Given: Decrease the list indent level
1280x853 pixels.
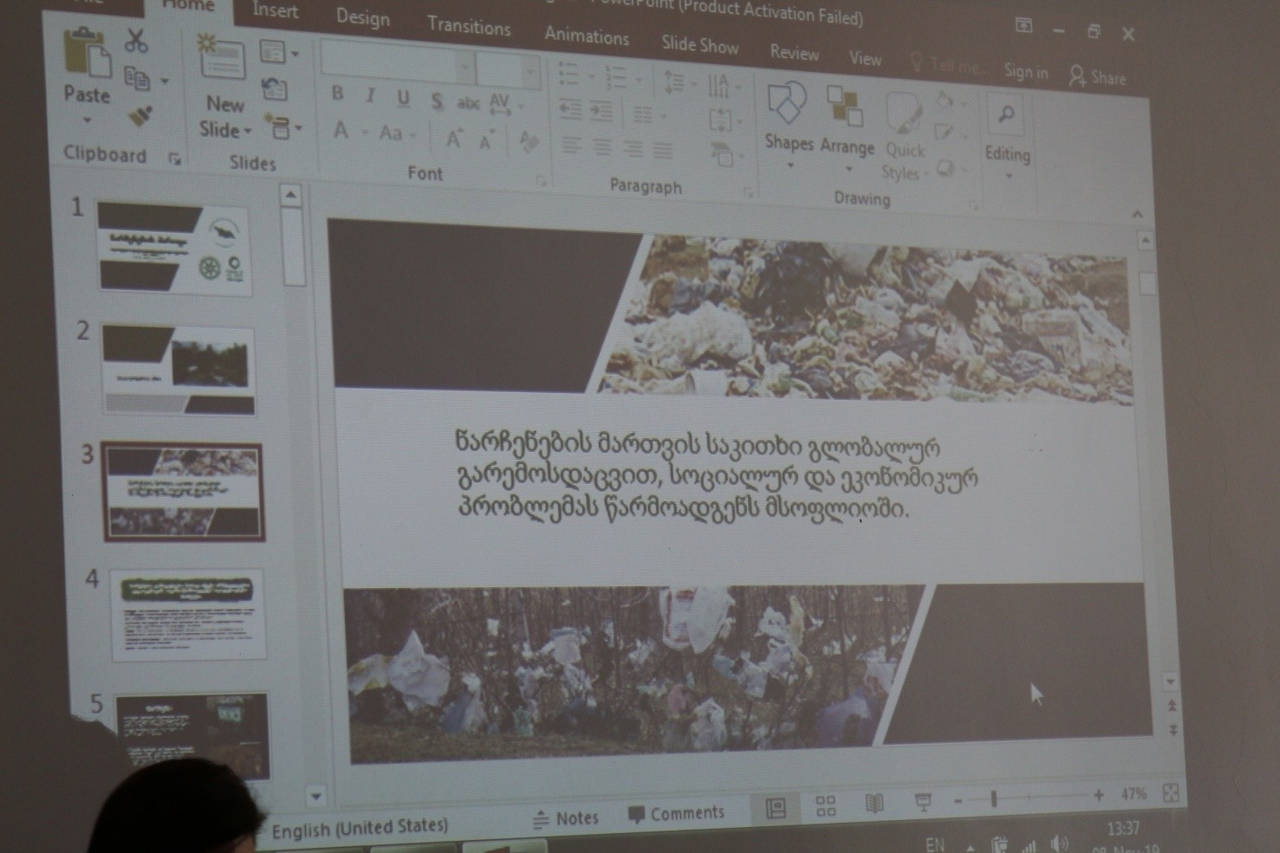Looking at the screenshot, I should pos(571,109).
